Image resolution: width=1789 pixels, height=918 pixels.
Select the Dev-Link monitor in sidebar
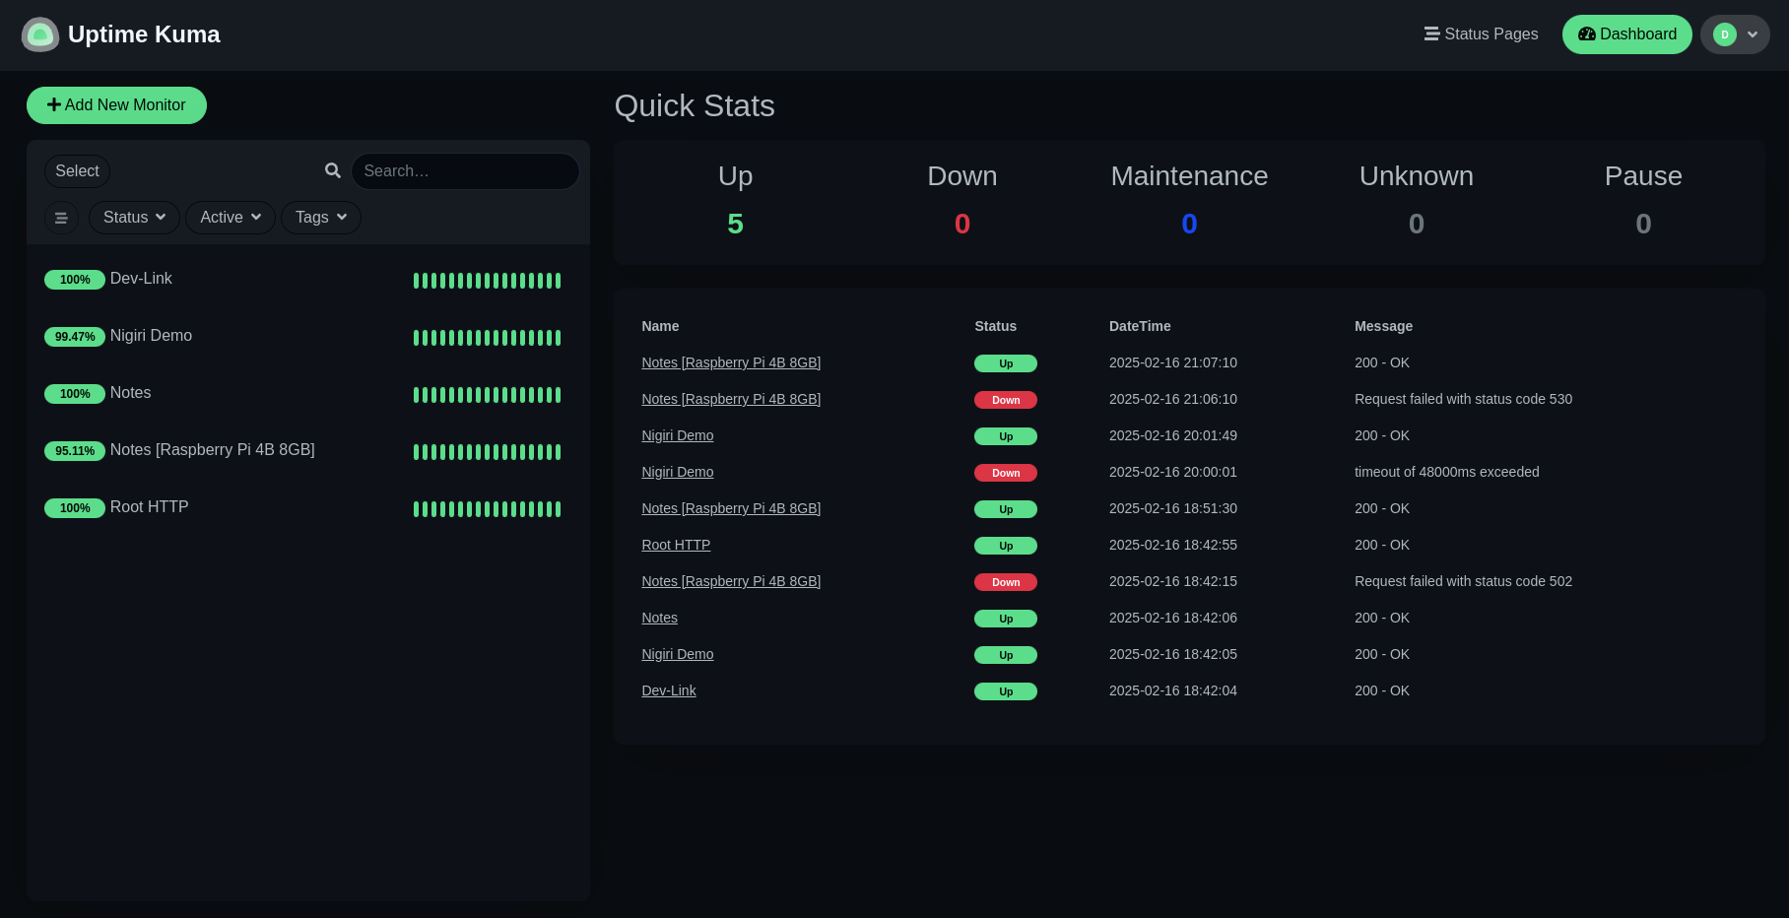pos(308,280)
